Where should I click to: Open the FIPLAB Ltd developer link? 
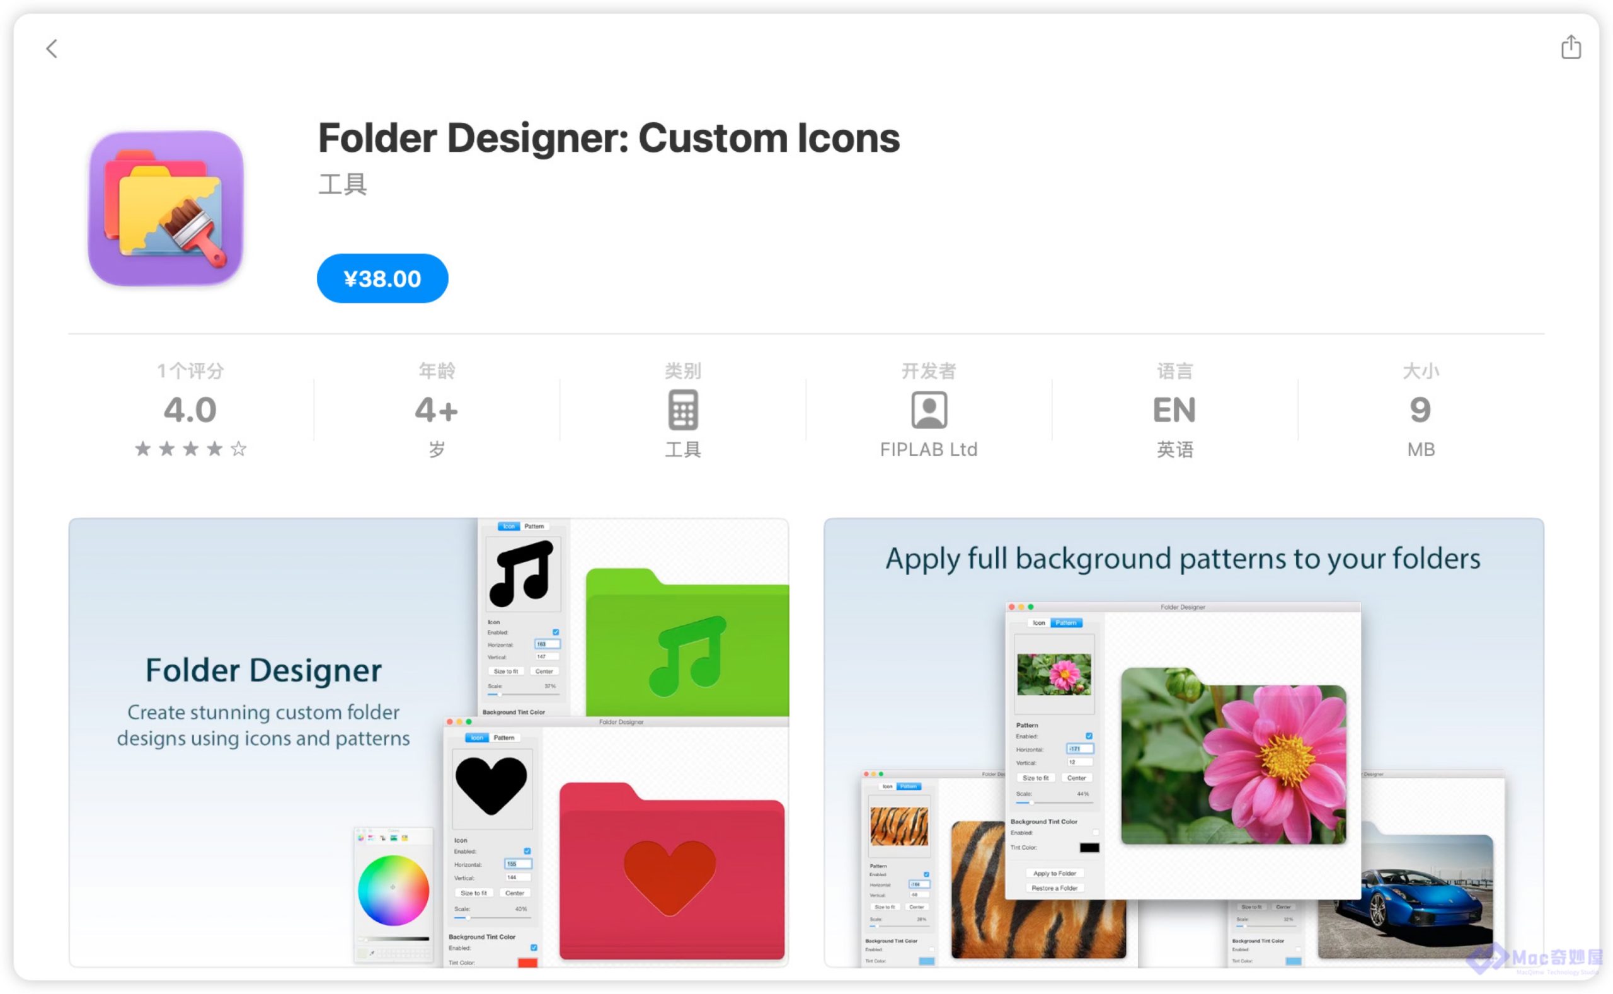coord(929,450)
